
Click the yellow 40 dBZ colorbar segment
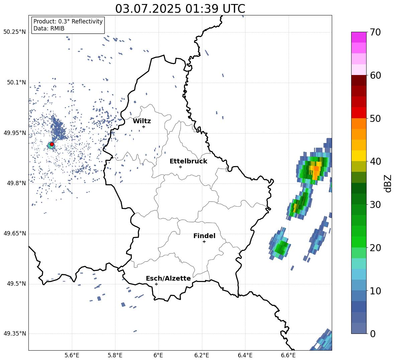[359, 156]
